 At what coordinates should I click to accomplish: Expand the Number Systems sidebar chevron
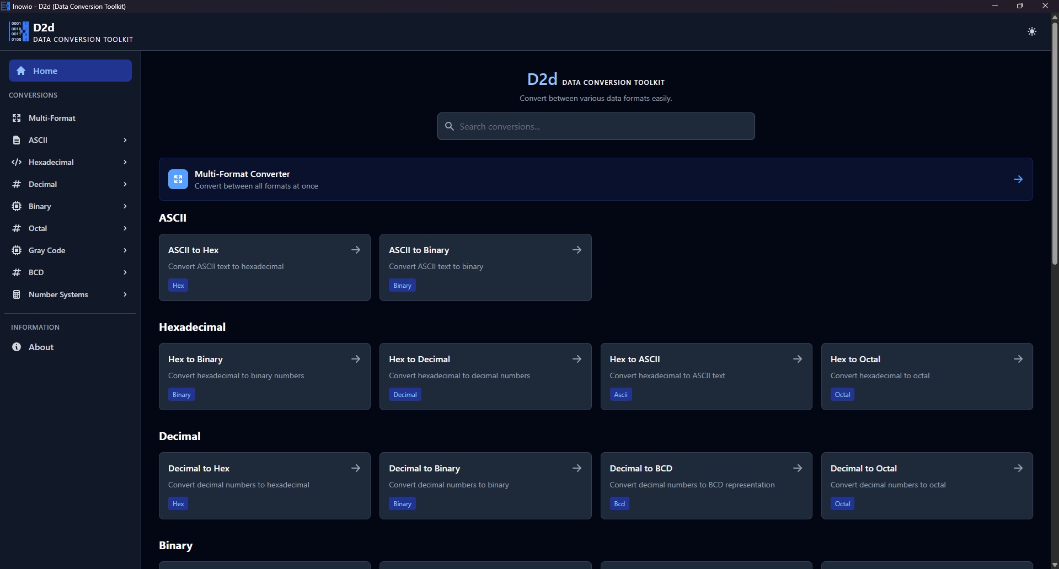[125, 294]
